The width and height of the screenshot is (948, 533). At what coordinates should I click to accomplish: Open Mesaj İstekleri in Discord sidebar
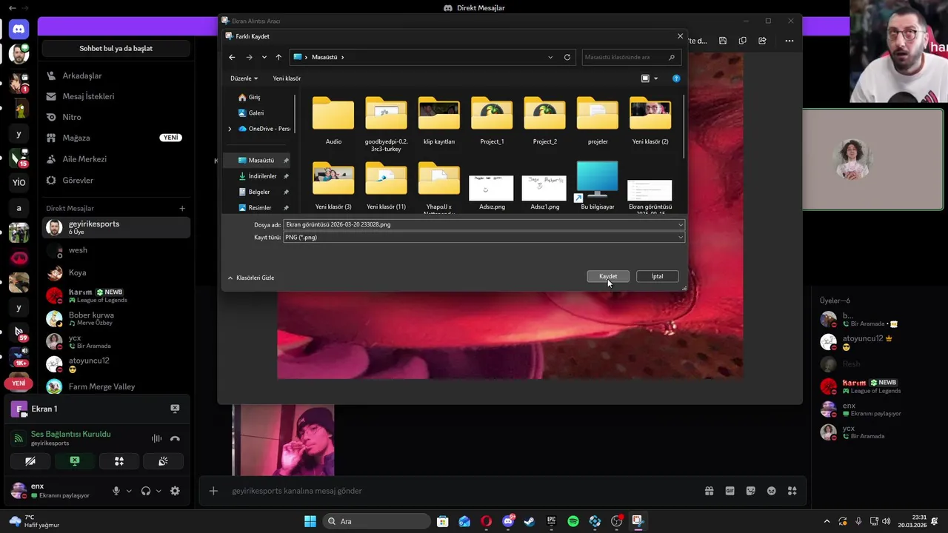tap(116, 96)
